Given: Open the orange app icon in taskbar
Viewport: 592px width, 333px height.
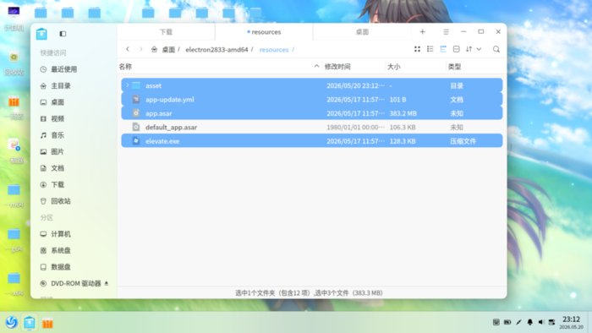Looking at the screenshot, I should pyautogui.click(x=47, y=323).
